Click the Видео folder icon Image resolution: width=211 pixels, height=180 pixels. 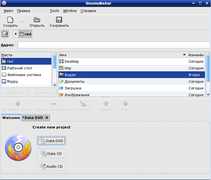[61, 75]
